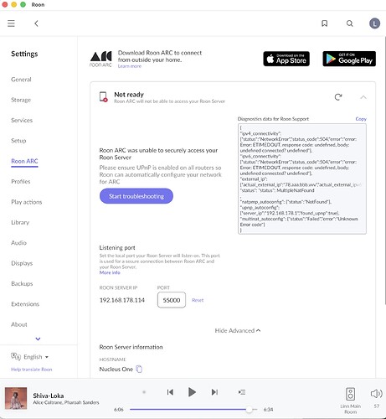The image size is (386, 419).
Task: Reset the listening port
Action: click(x=198, y=300)
